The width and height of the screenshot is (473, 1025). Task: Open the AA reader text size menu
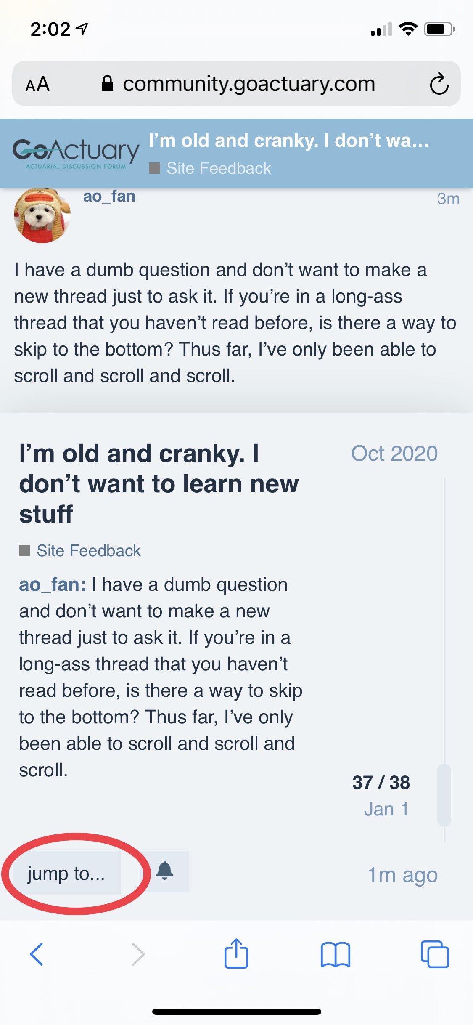coord(37,84)
